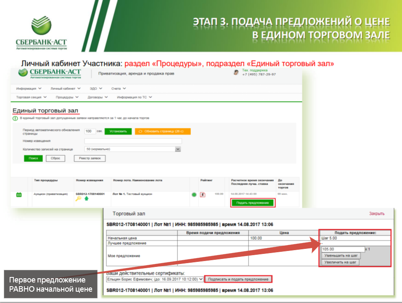Image resolution: width=402 pixels, height=303 pixels.
Task: Click the green Поиск button
Action: coord(33,158)
